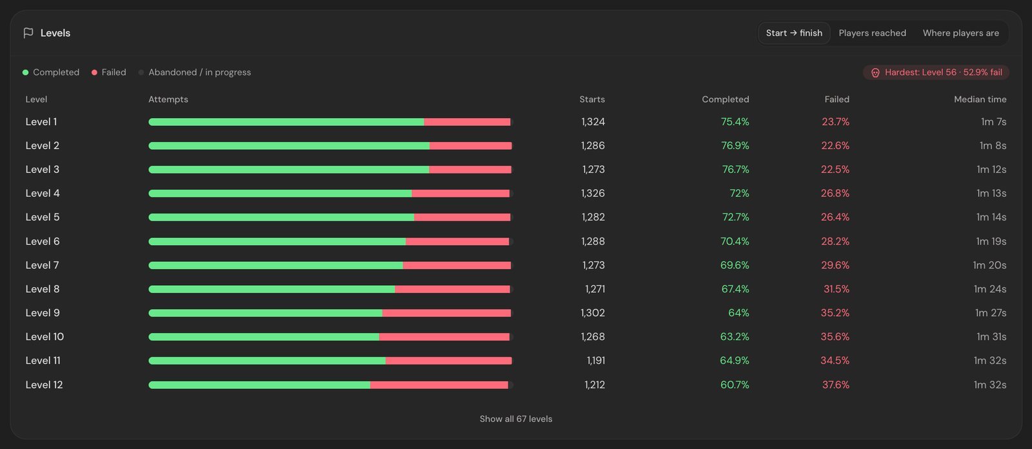Switch to the Where players are tab

960,33
